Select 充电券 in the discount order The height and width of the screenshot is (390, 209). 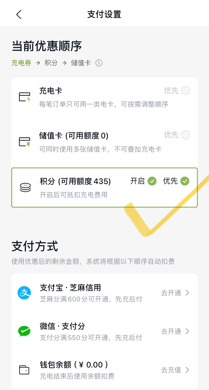(x=21, y=63)
